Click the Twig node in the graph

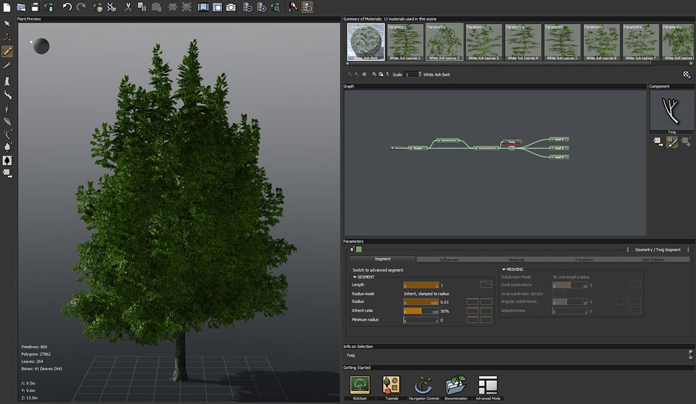coord(512,142)
